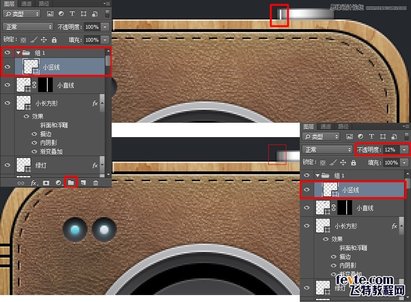Hide 组 1 group in upper-left panel

7,53
